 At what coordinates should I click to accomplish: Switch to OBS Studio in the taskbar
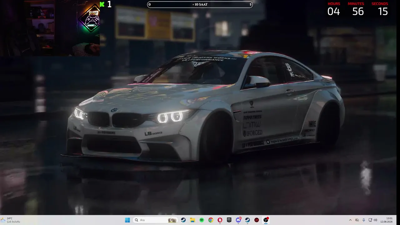click(266, 220)
